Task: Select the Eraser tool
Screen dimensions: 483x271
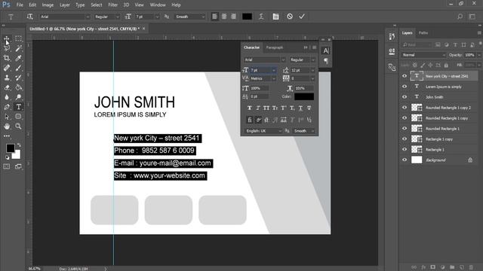Action: 7,87
